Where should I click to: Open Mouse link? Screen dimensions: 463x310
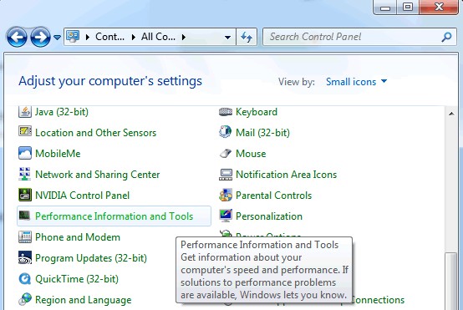pyautogui.click(x=251, y=154)
